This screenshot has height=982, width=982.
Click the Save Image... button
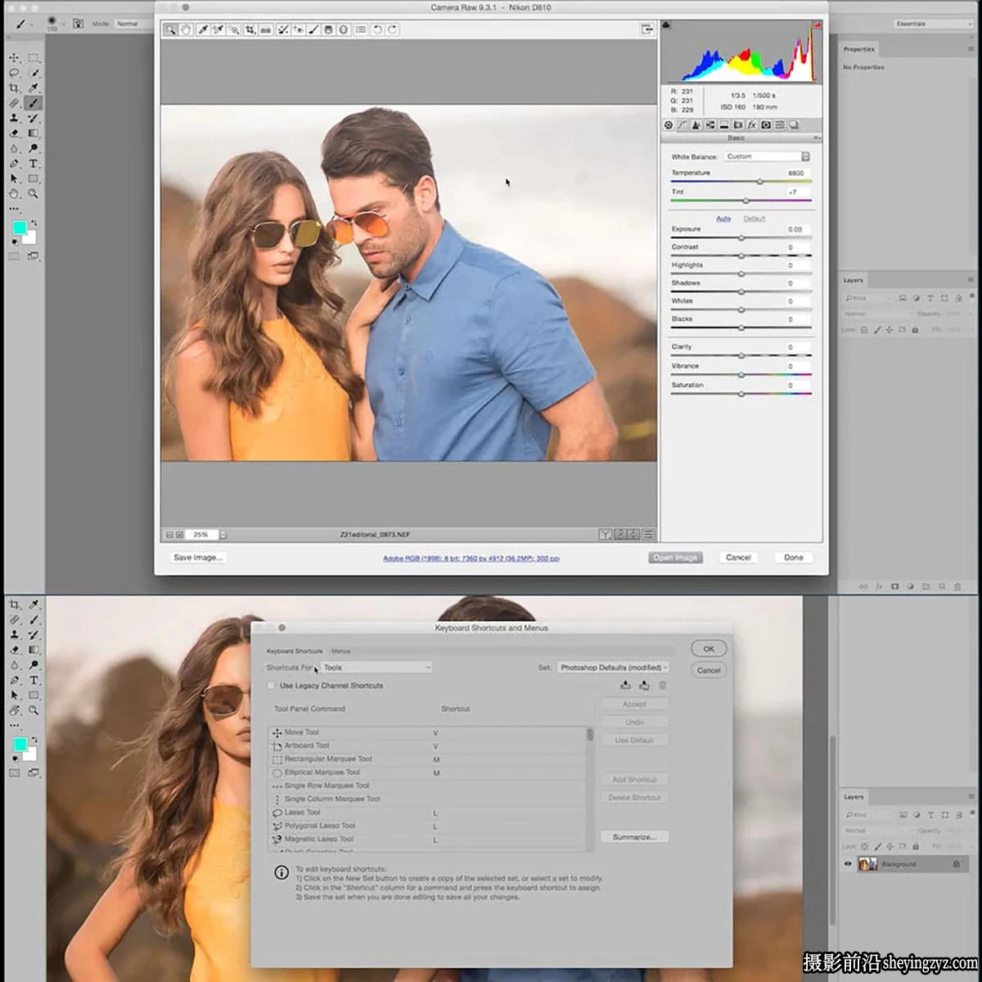pos(197,557)
